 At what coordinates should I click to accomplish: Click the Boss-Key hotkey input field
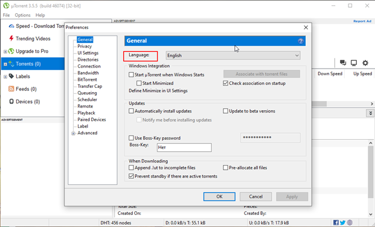184,148
